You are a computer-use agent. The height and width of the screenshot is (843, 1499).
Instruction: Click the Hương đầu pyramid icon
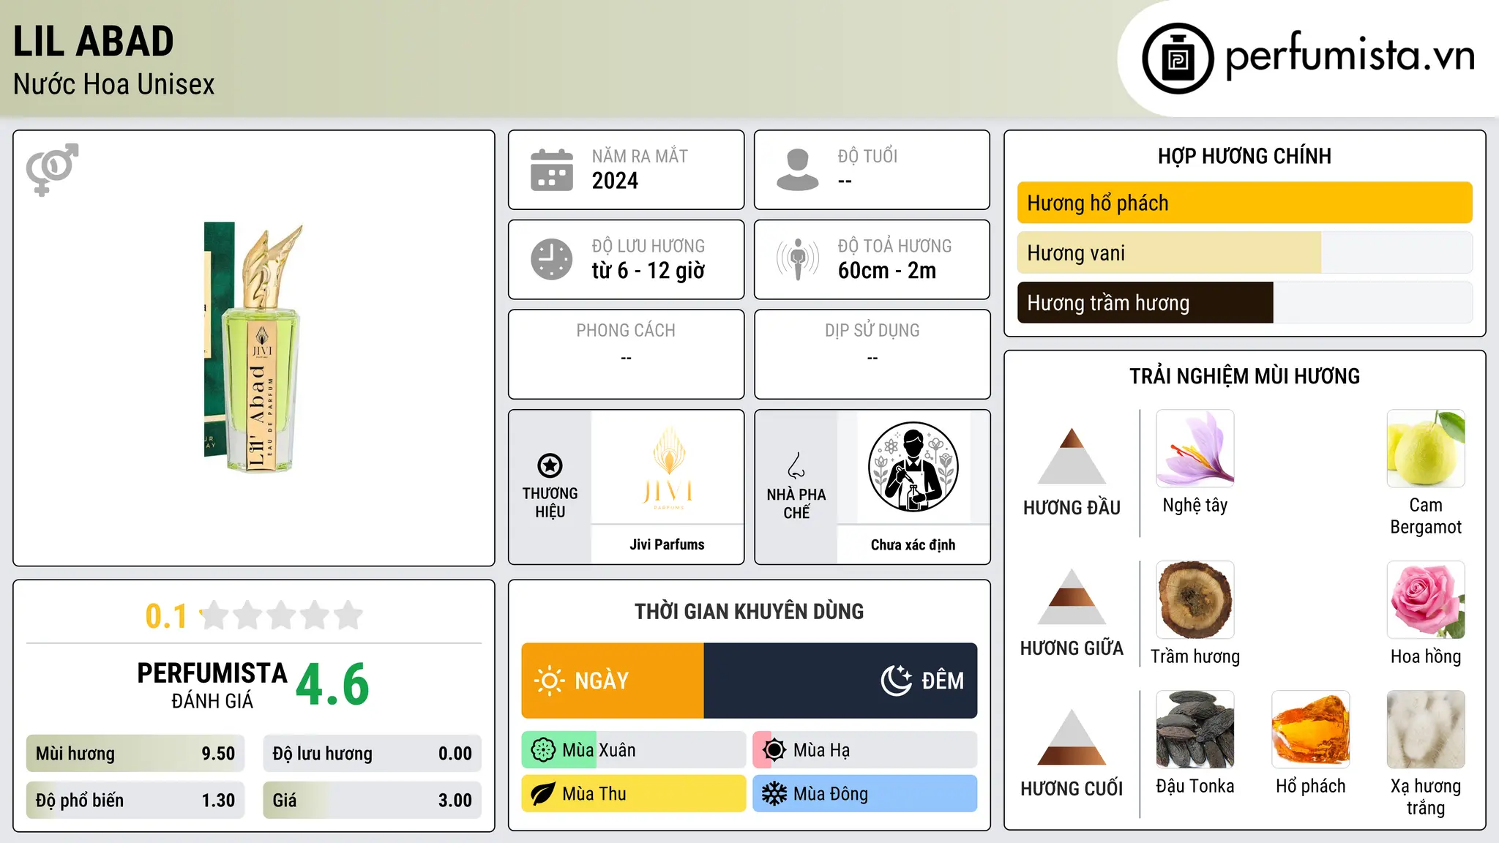coord(1072,455)
